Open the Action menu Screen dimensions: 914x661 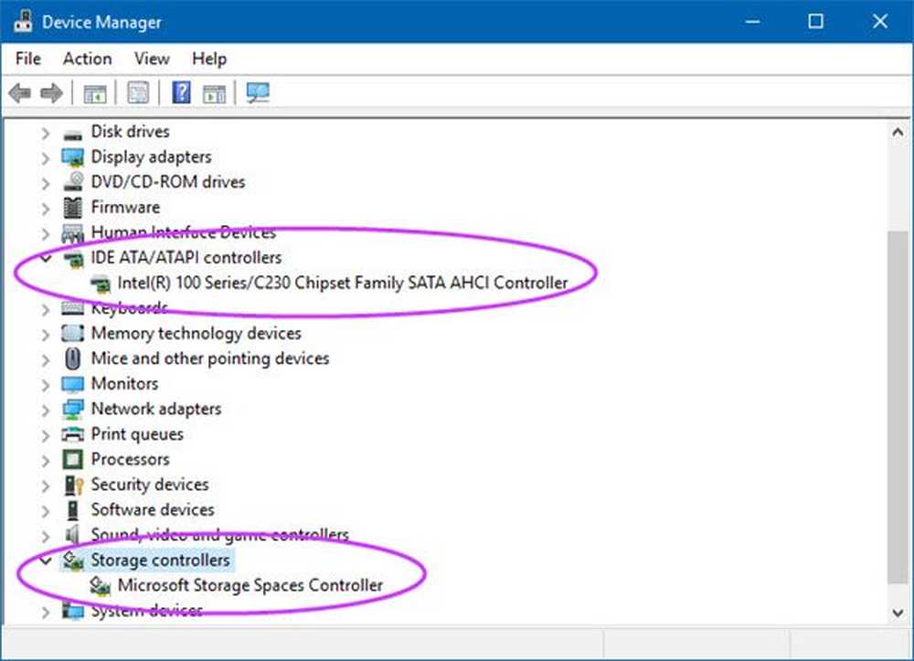click(87, 59)
